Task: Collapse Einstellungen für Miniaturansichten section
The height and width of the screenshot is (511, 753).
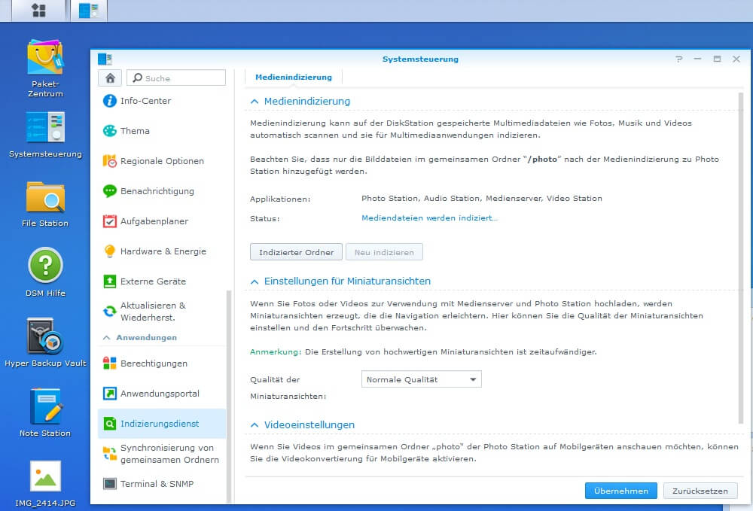Action: [x=255, y=281]
